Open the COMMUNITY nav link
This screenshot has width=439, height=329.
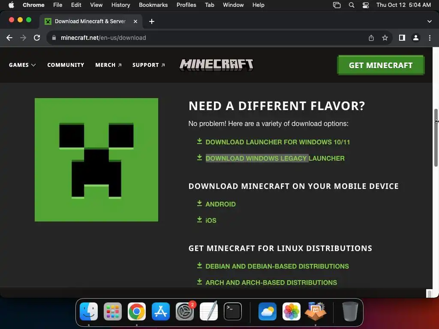coord(66,65)
